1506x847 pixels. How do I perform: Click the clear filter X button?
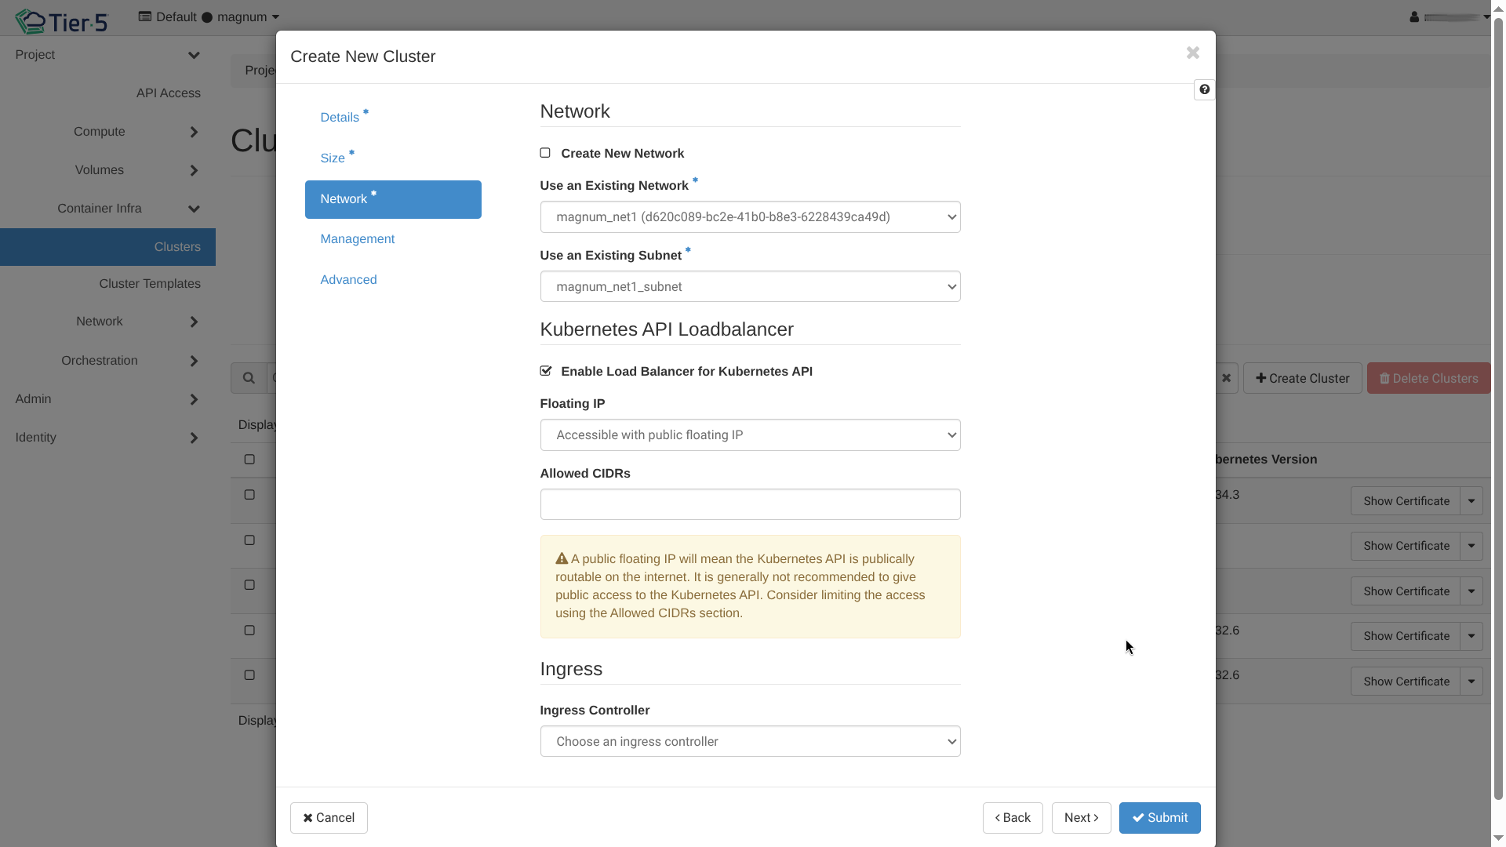(x=1226, y=378)
